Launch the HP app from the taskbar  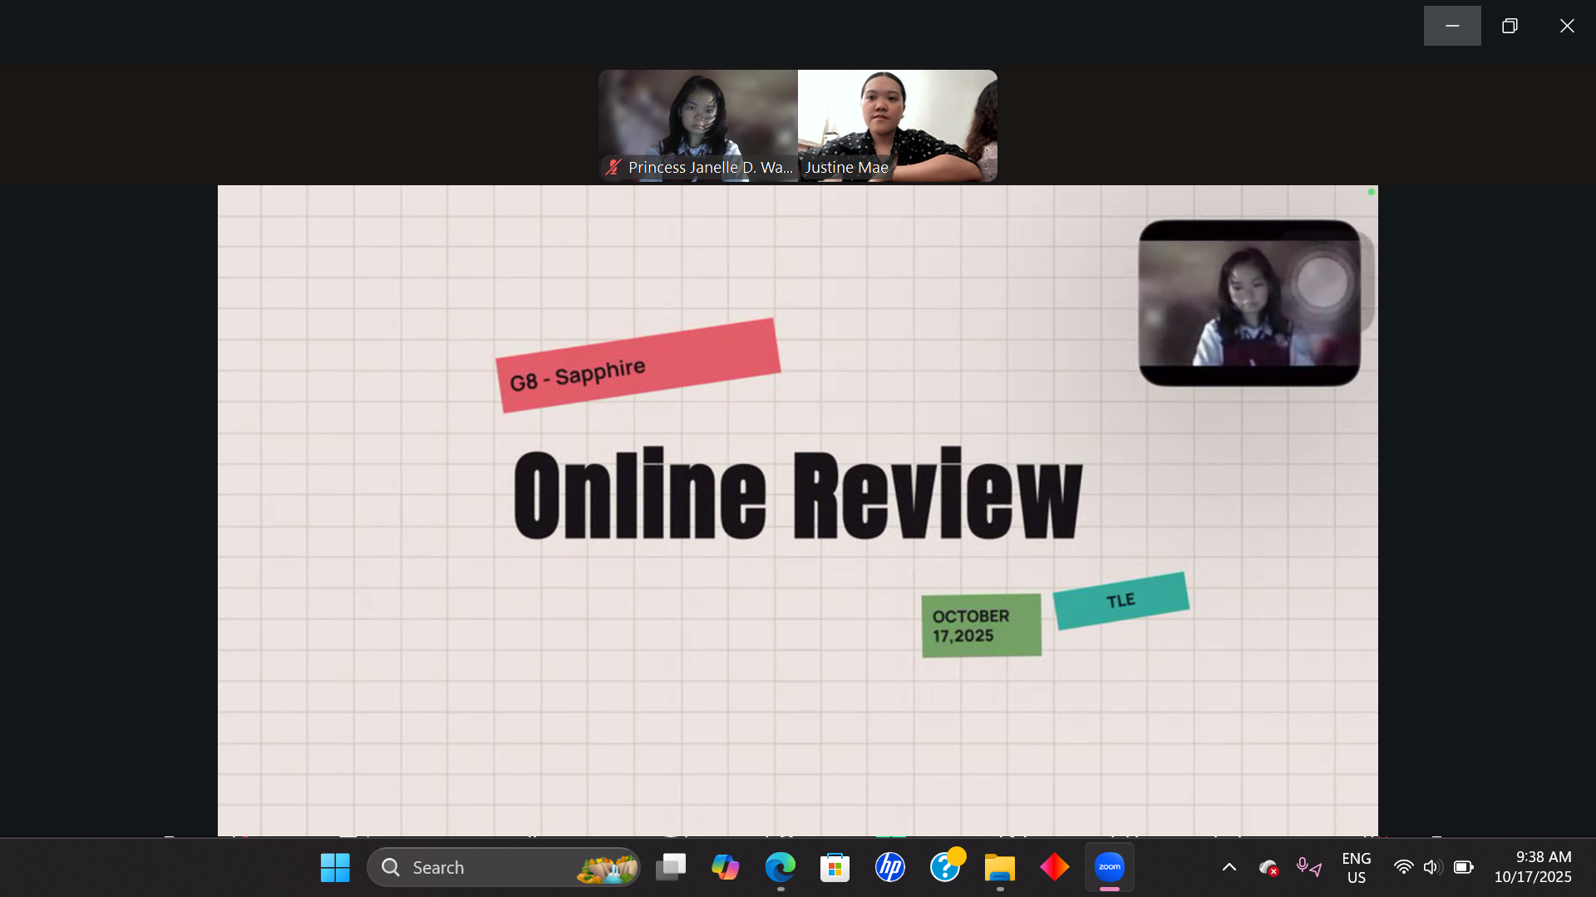coord(889,867)
